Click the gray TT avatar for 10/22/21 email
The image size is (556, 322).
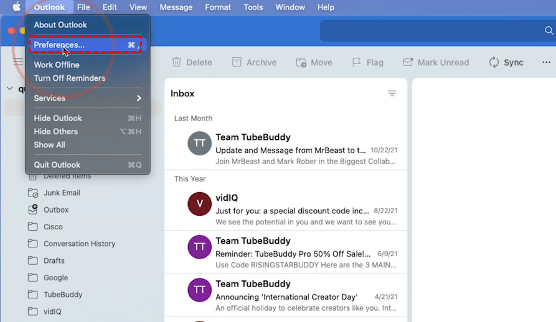coord(199,144)
